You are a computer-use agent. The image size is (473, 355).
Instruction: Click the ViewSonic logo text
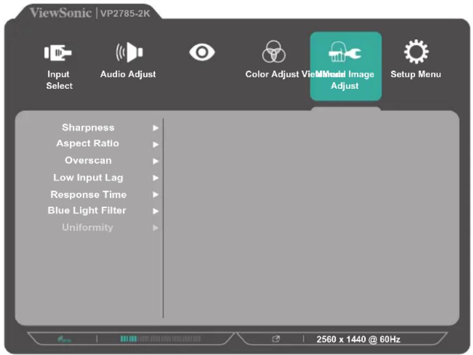coord(60,13)
